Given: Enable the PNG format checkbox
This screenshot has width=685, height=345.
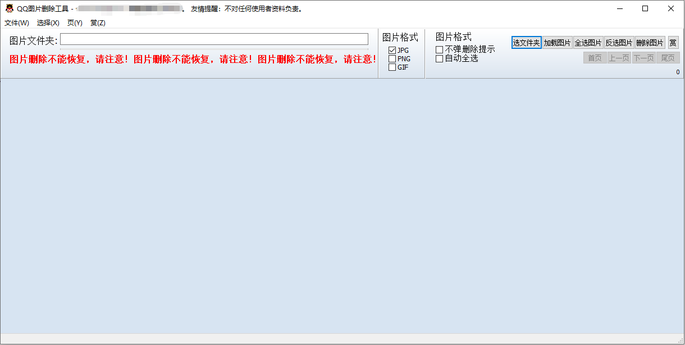Looking at the screenshot, I should pyautogui.click(x=392, y=59).
